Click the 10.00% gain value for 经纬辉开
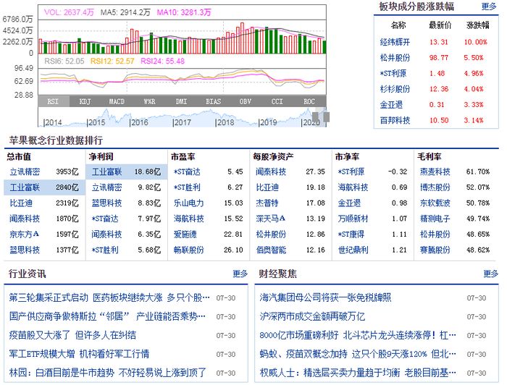This screenshot has height=385, width=507. tap(475, 42)
